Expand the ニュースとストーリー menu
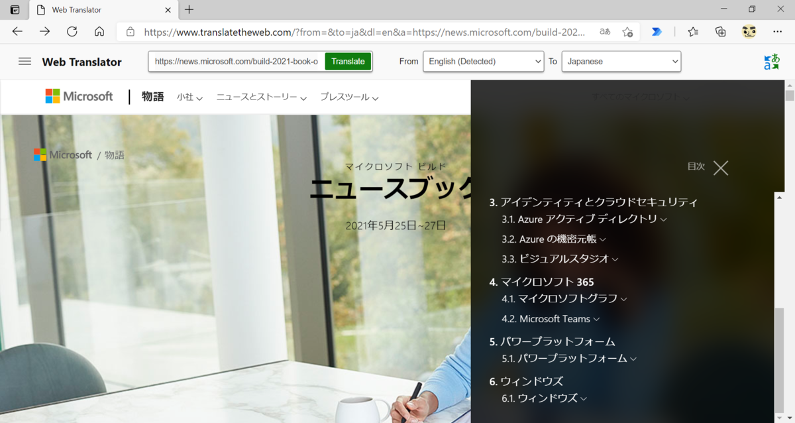Screen dimensions: 795x423 (x=261, y=97)
